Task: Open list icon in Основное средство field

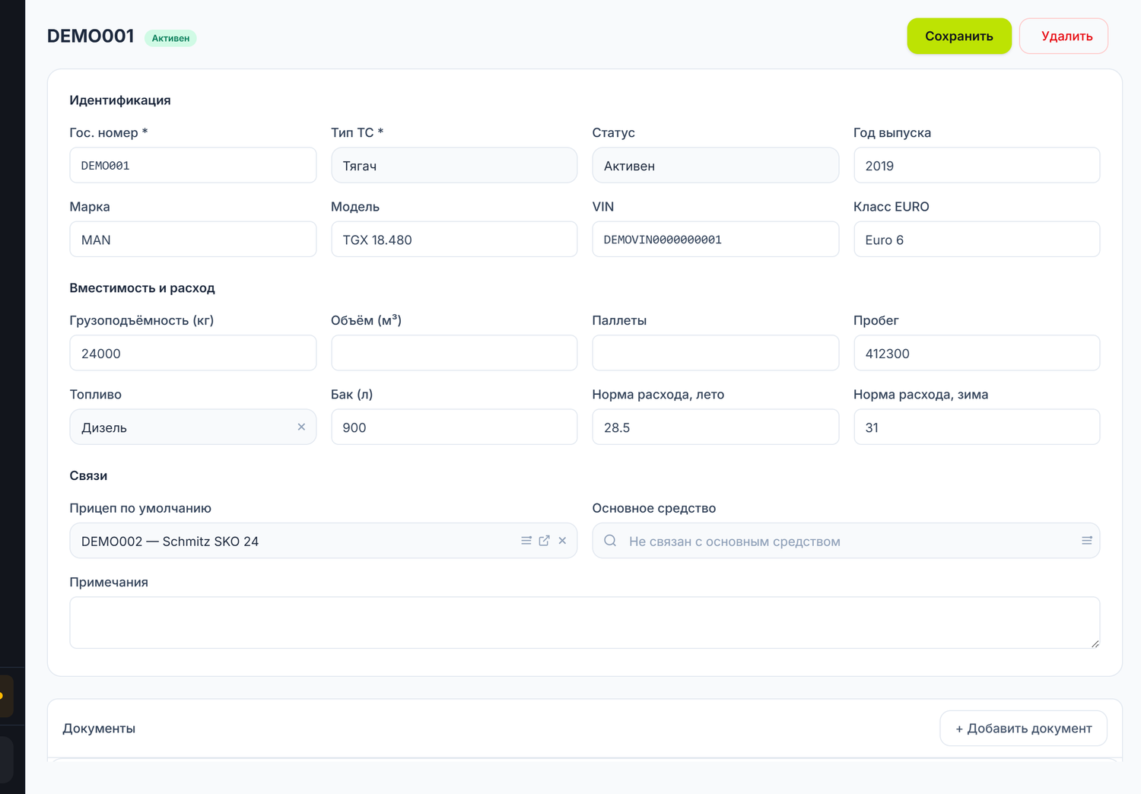Action: (x=1087, y=541)
